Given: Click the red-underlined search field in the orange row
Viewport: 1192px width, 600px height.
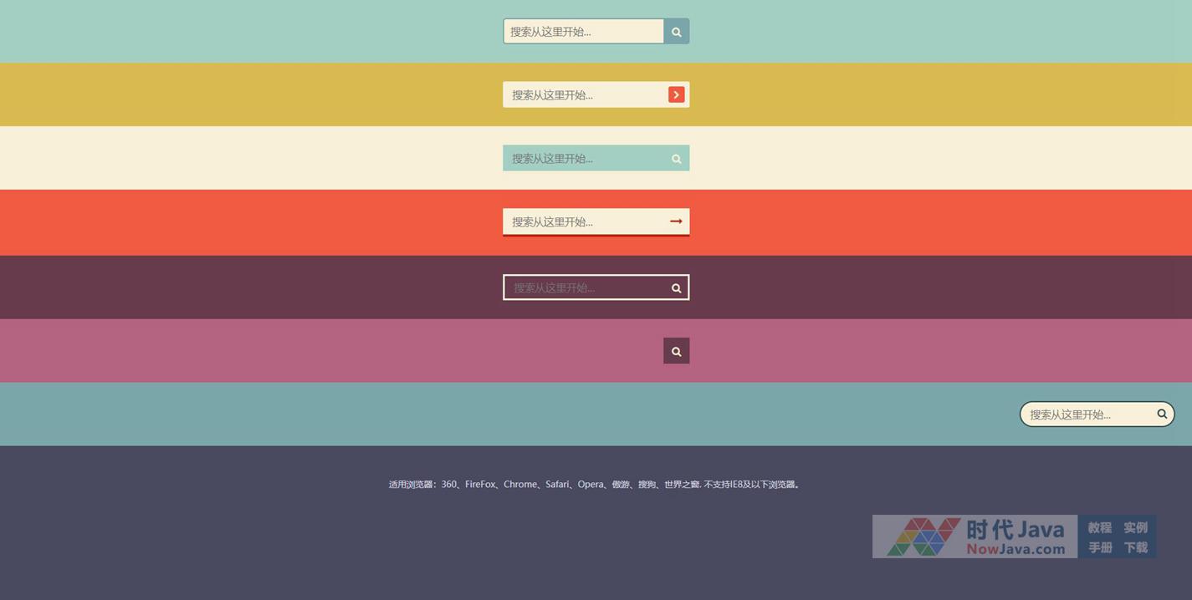Looking at the screenshot, I should click(583, 221).
